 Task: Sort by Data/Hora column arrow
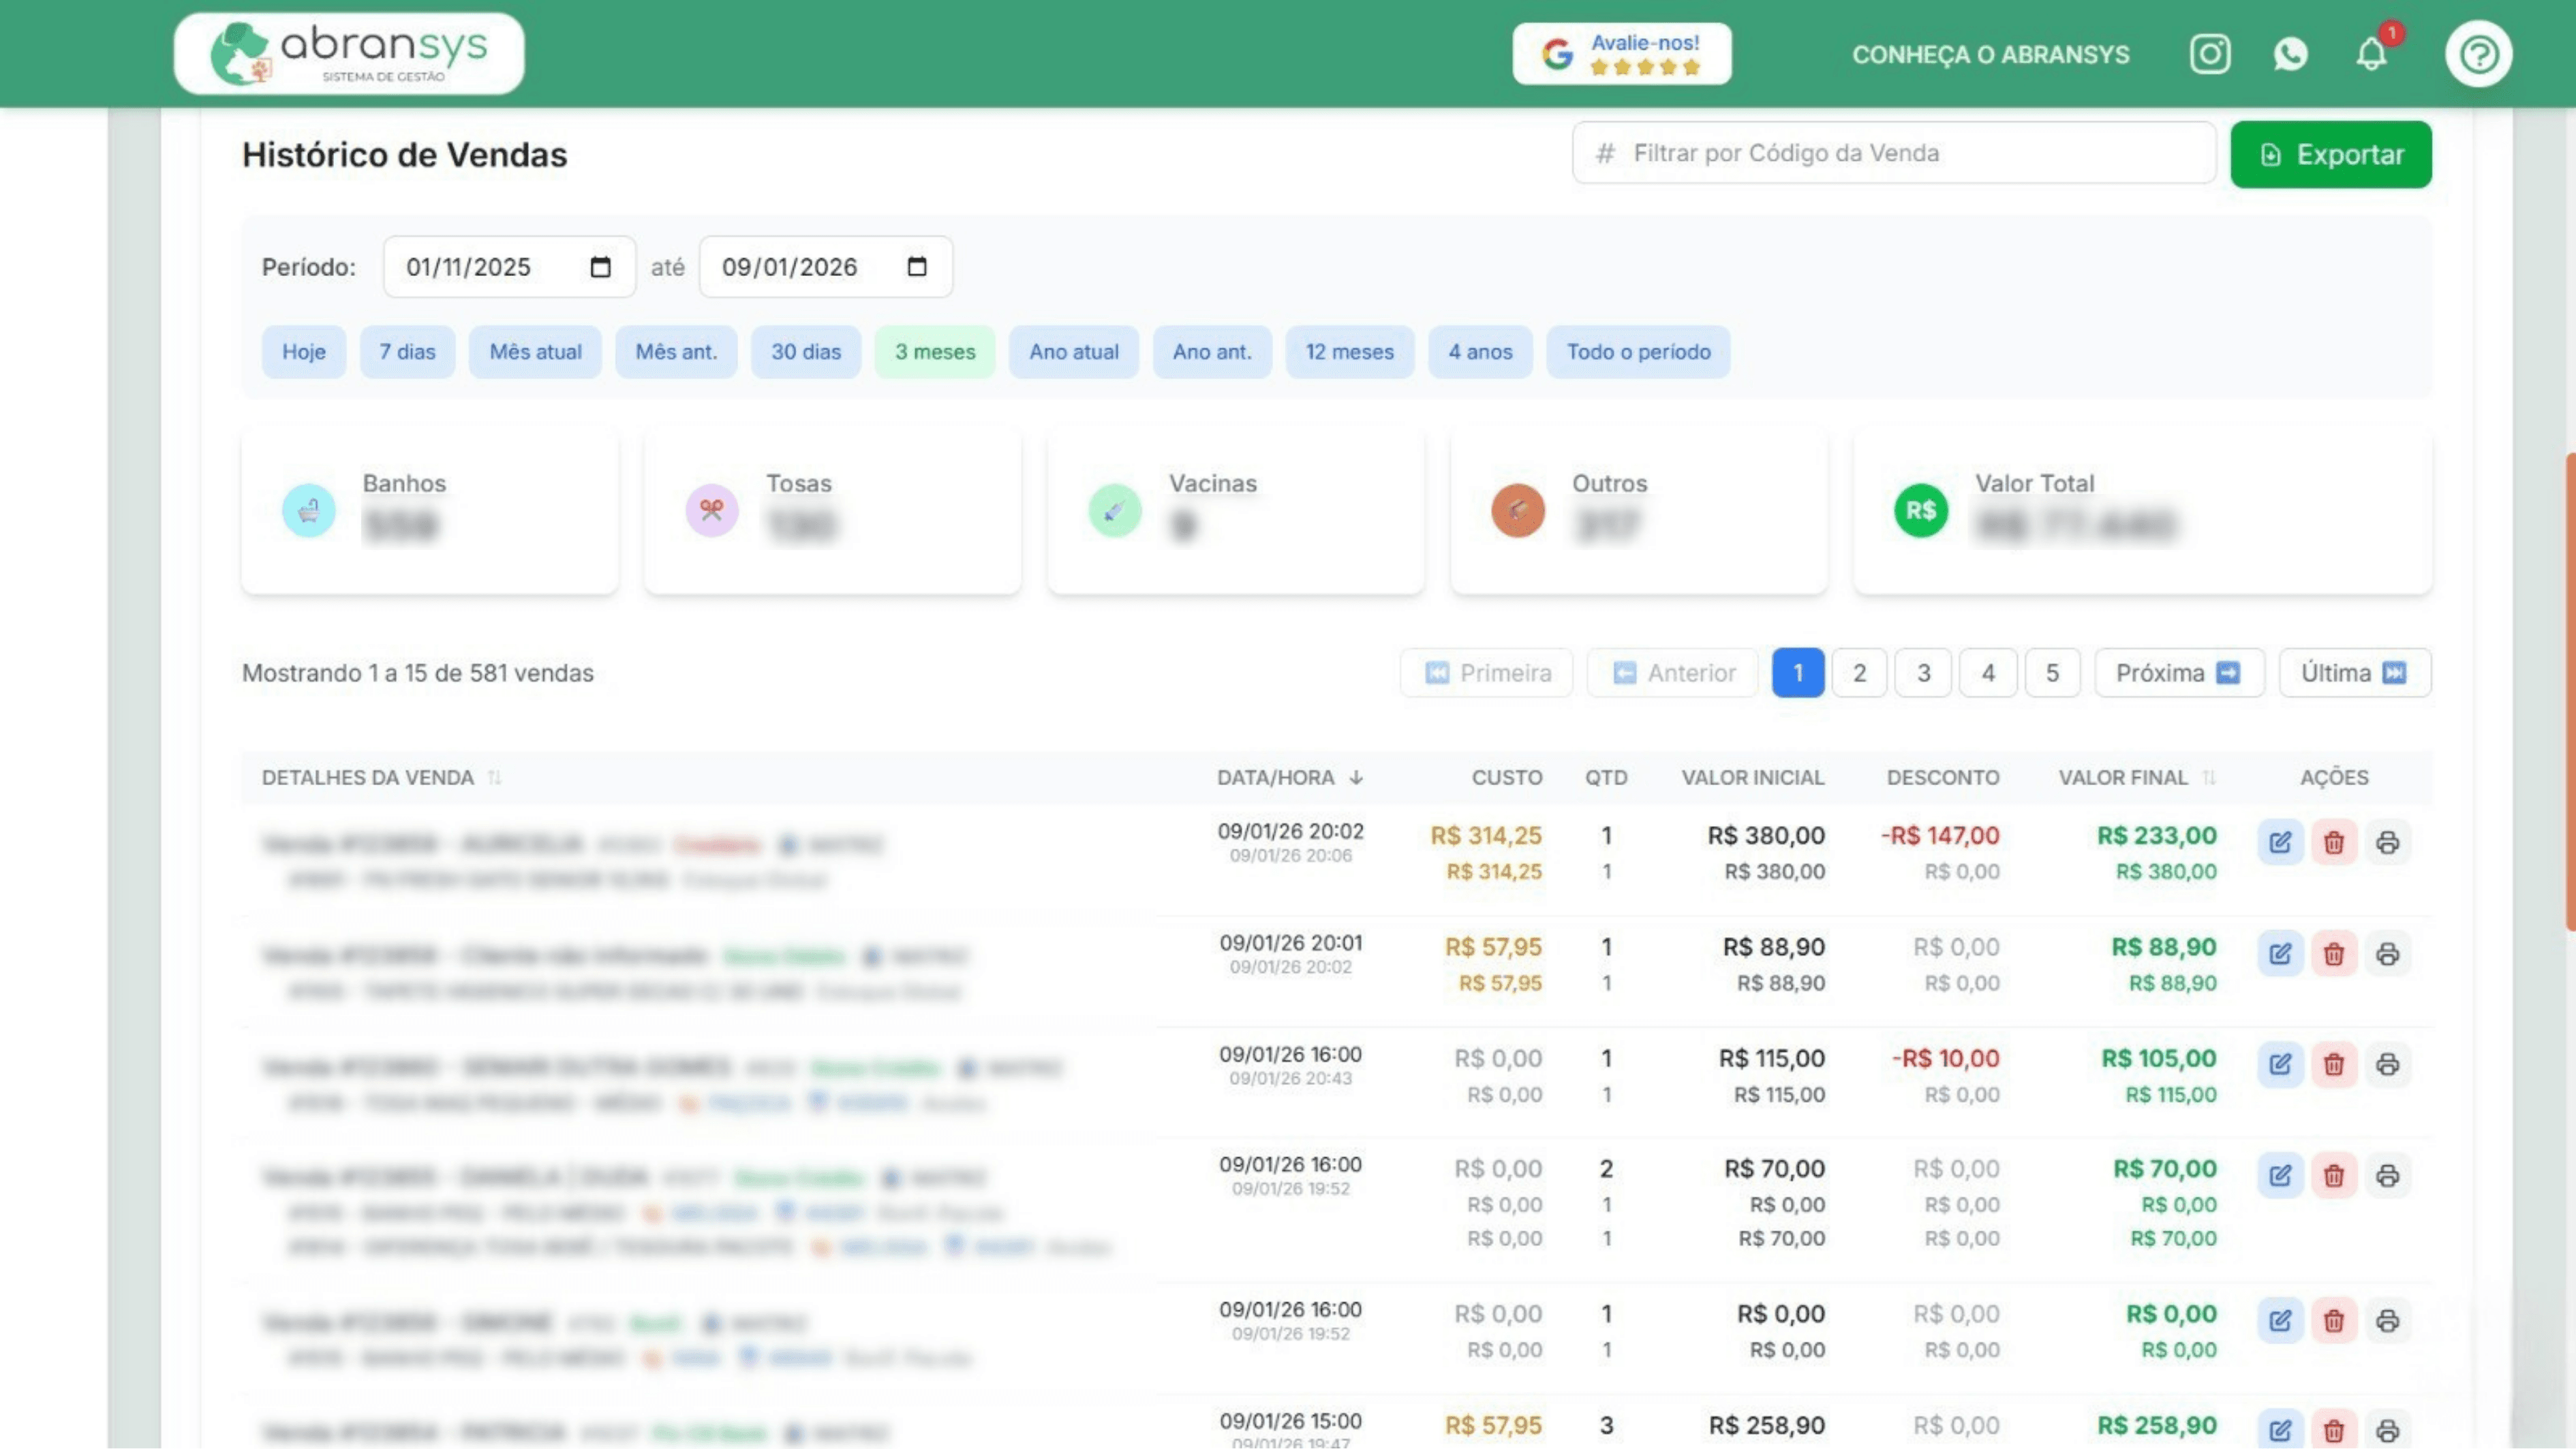click(1356, 777)
